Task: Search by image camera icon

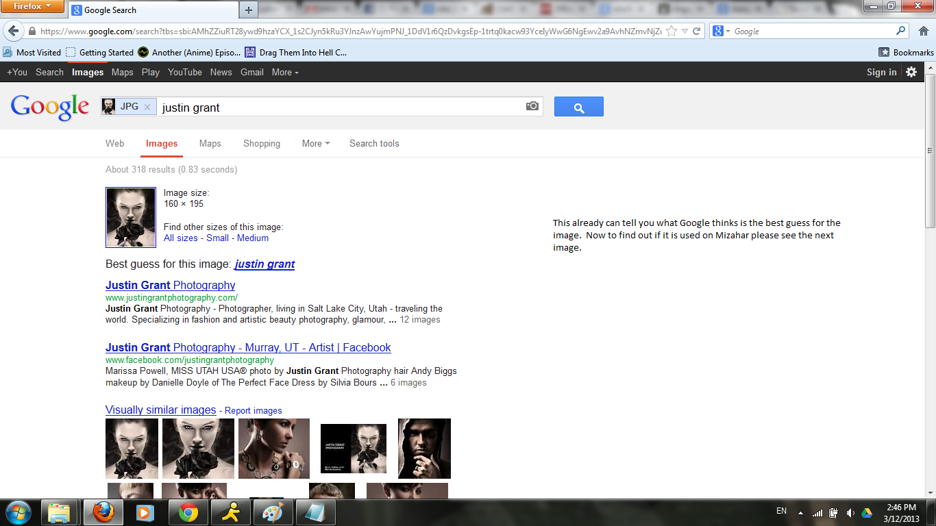Action: click(x=532, y=106)
